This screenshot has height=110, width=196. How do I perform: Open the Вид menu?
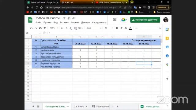coord(55,22)
